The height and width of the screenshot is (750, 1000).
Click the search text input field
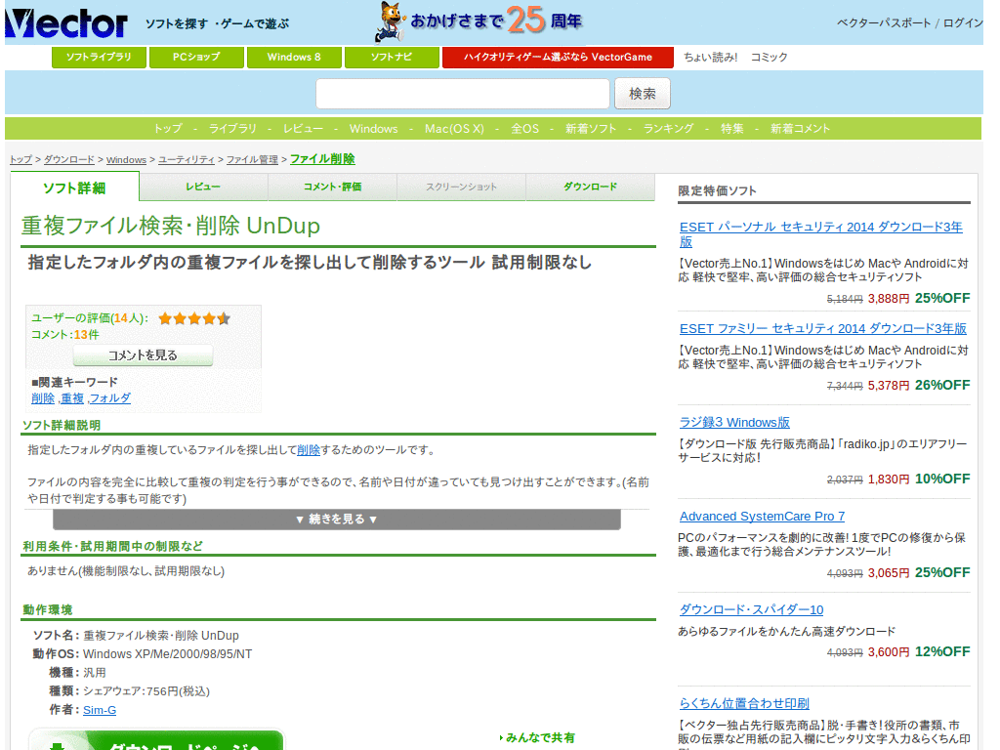pos(462,94)
